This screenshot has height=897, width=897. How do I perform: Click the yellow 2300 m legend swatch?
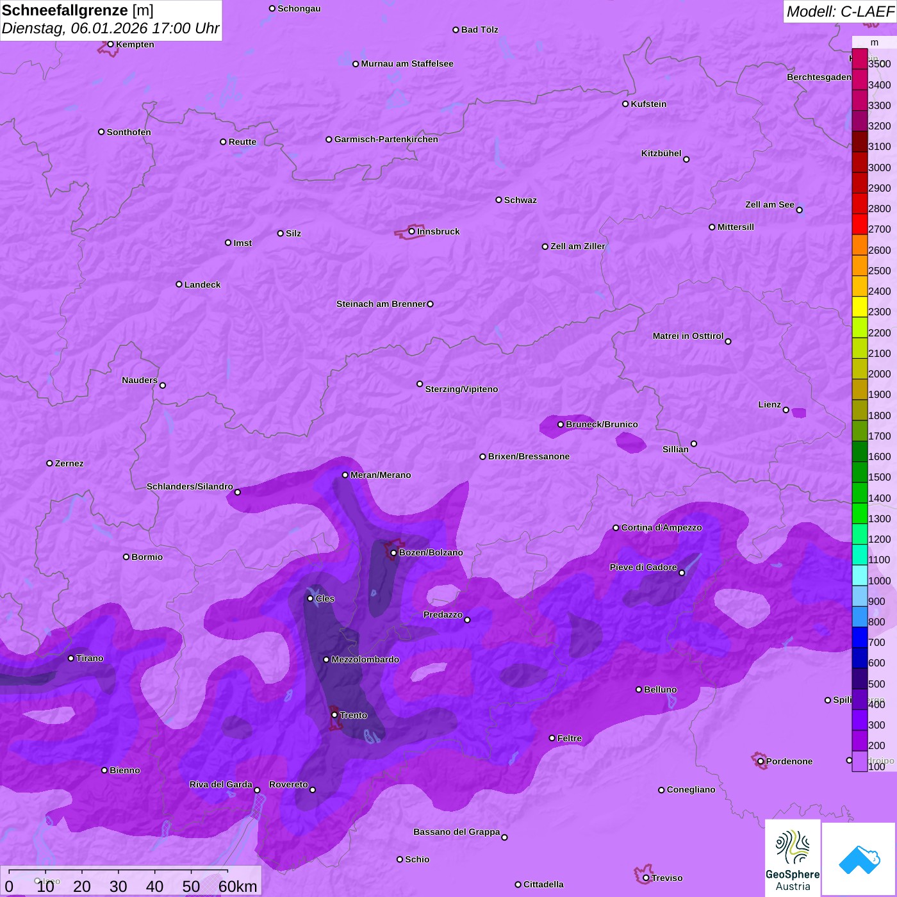click(860, 307)
